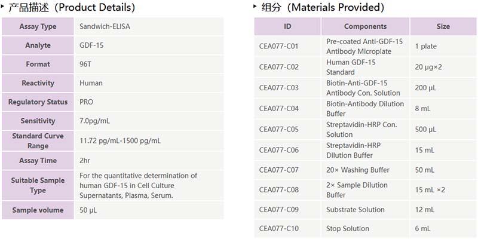Select the 20× Washing Buffer component
Viewport: 478px width, 239px height.
pyautogui.click(x=357, y=170)
